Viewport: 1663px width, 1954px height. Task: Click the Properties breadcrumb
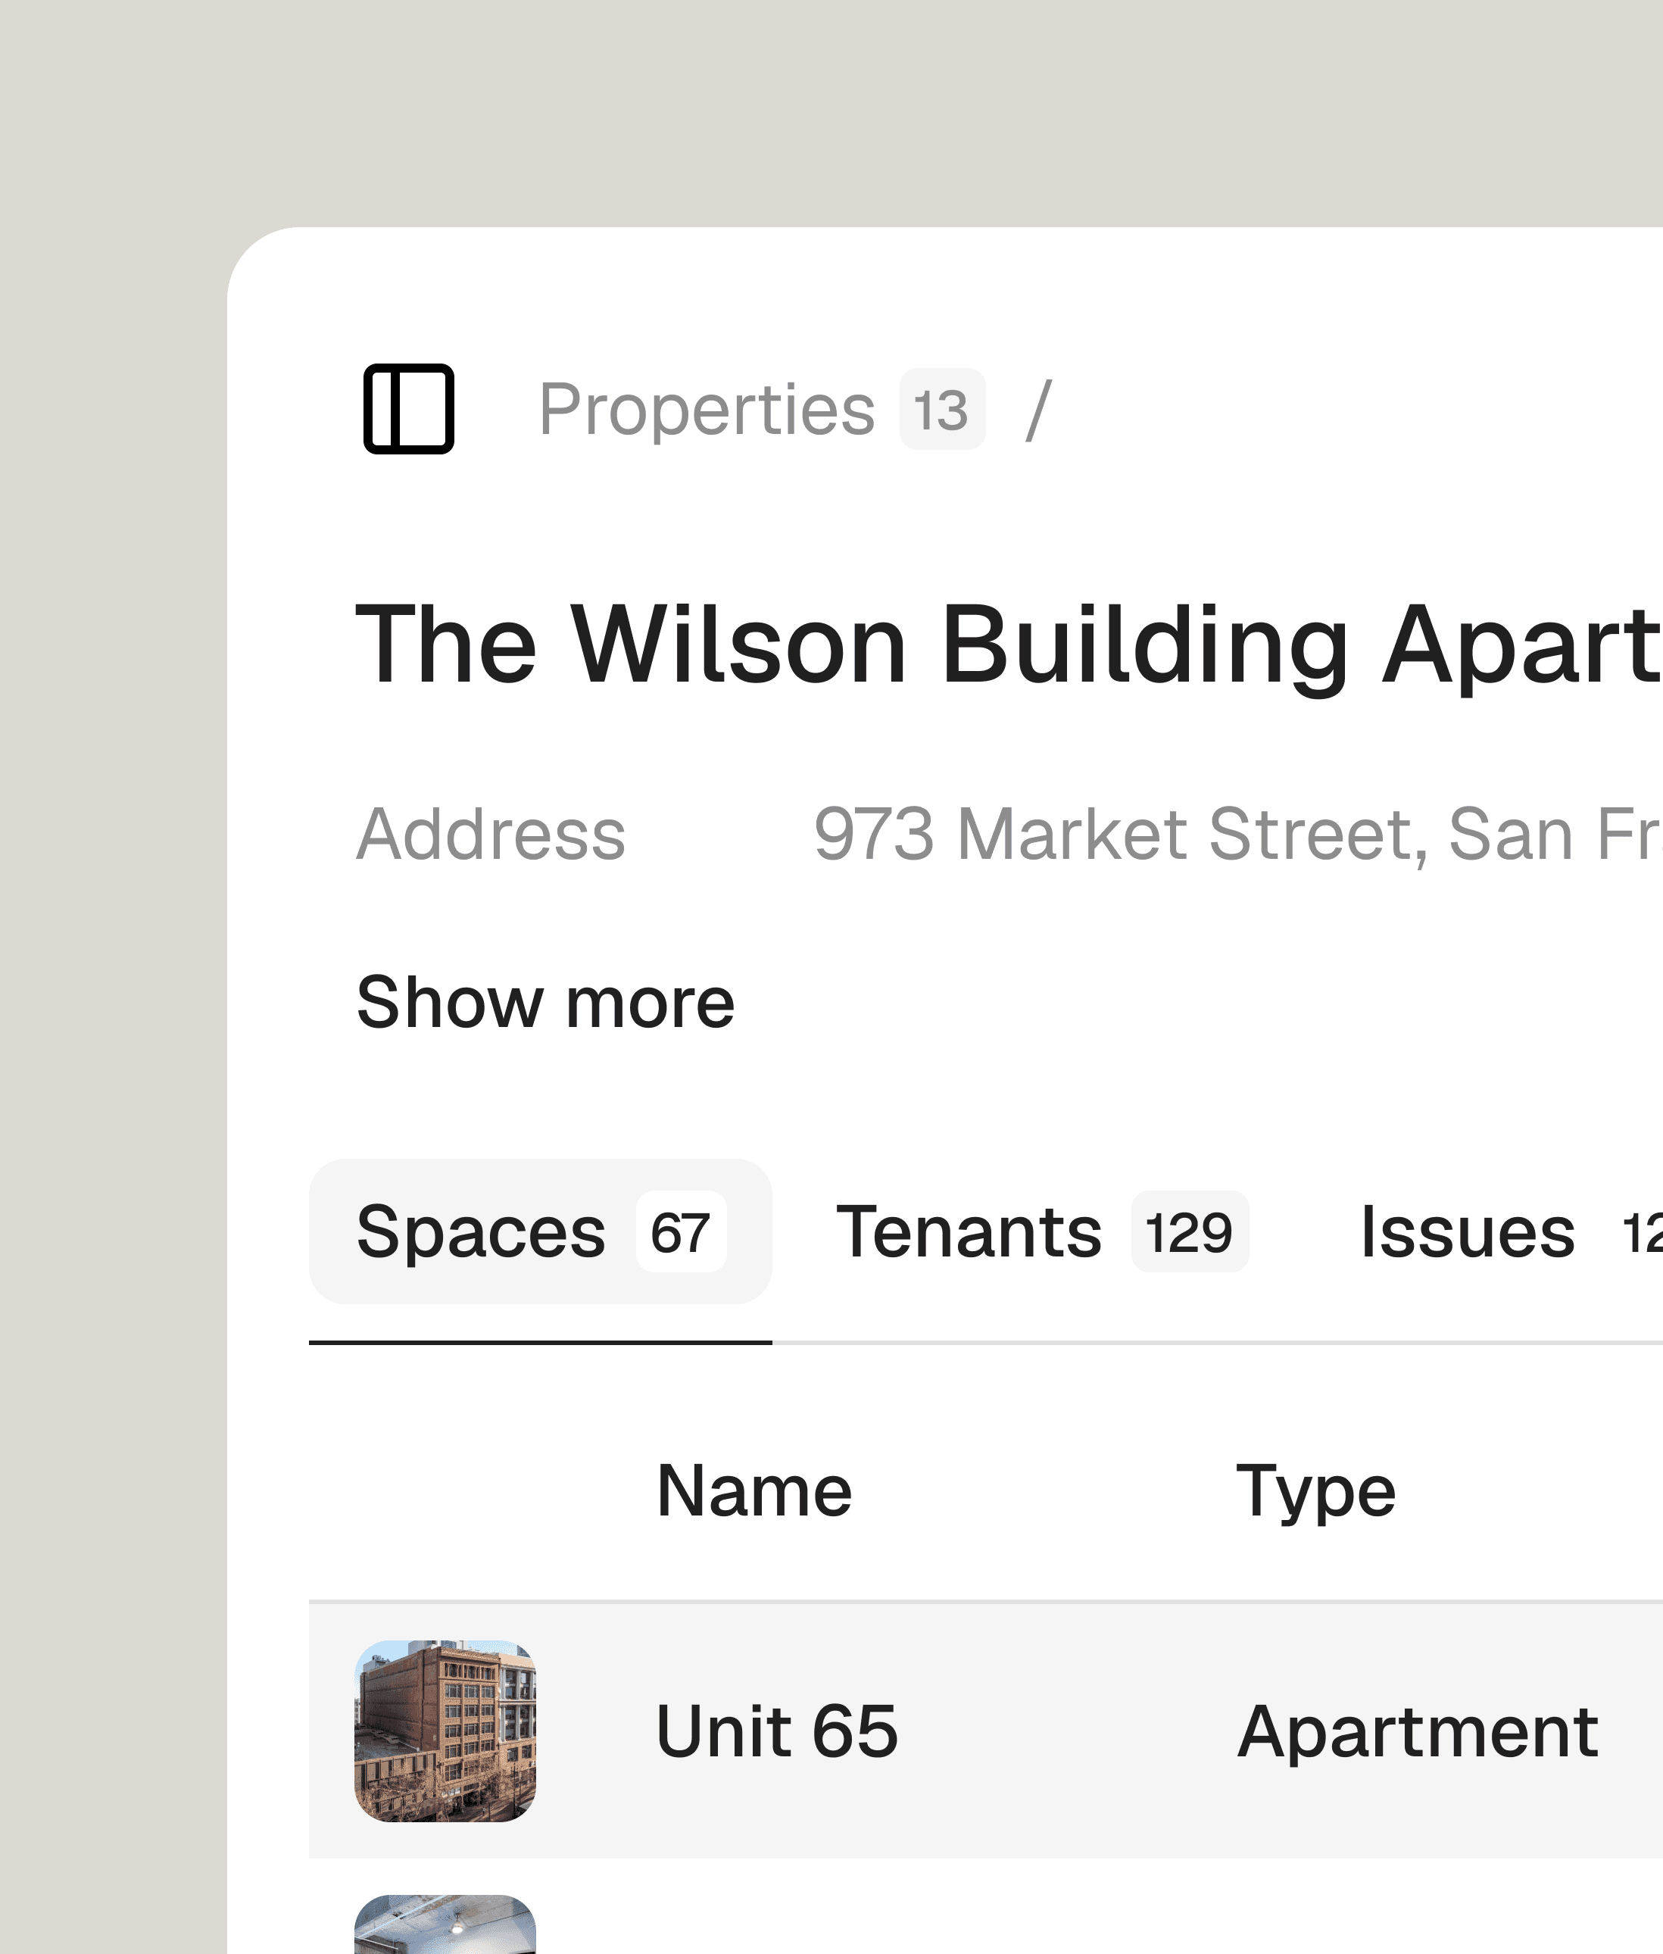[x=709, y=409]
